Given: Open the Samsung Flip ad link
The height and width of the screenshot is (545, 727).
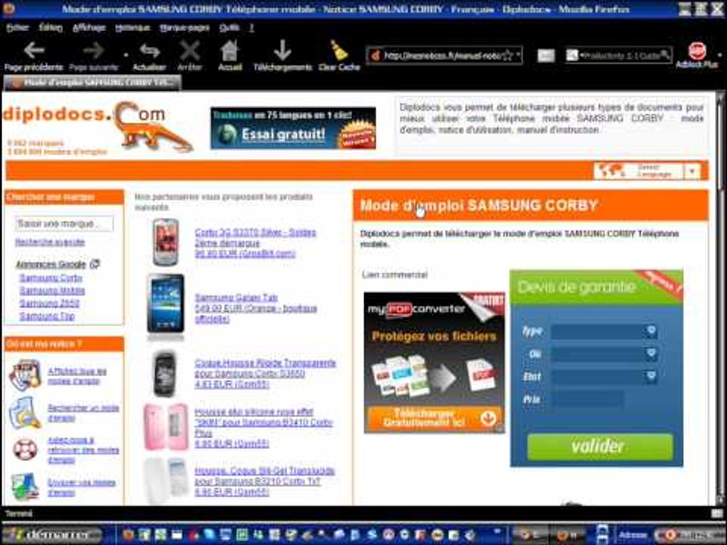Looking at the screenshot, I should (47, 316).
